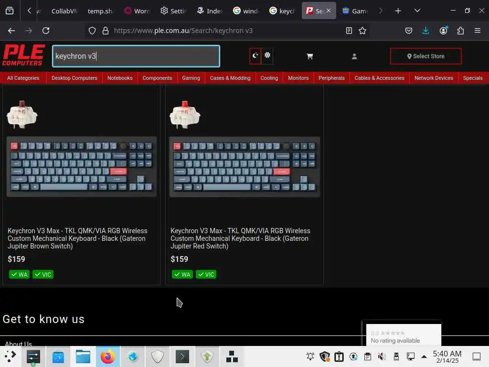Go back to previous page
Viewport: 489px width, 367px height.
tap(11, 31)
